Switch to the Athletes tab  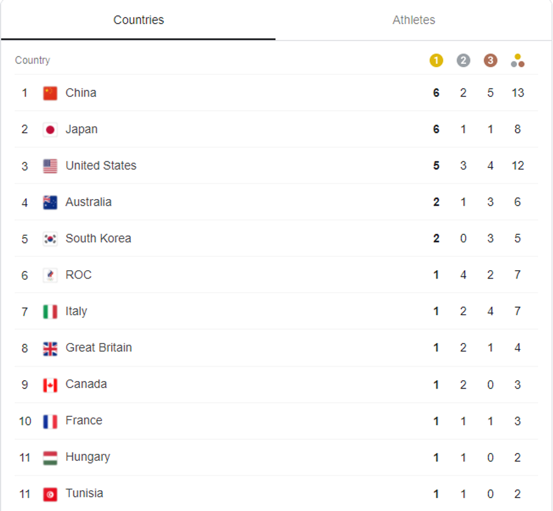pyautogui.click(x=414, y=20)
